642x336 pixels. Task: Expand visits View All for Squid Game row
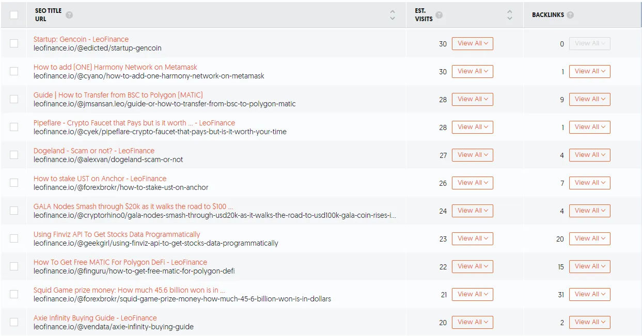coord(473,294)
